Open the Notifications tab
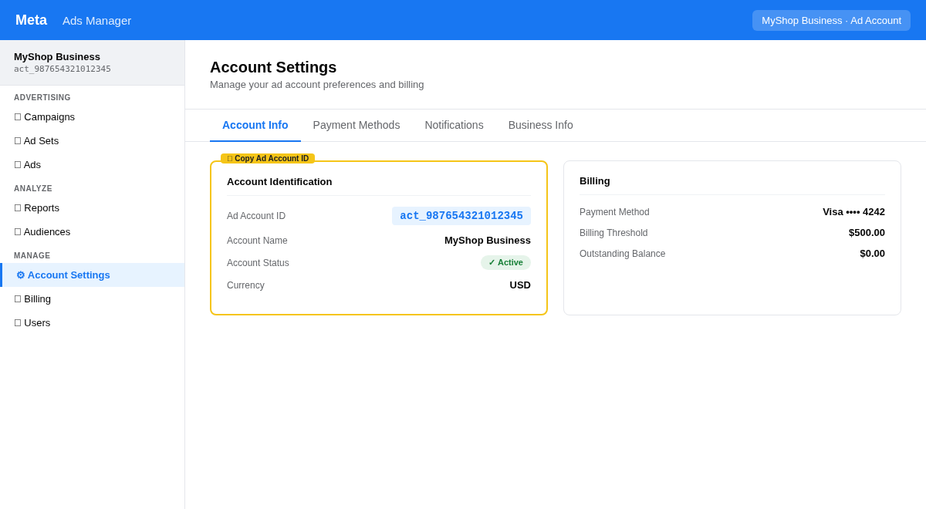 (x=455, y=125)
